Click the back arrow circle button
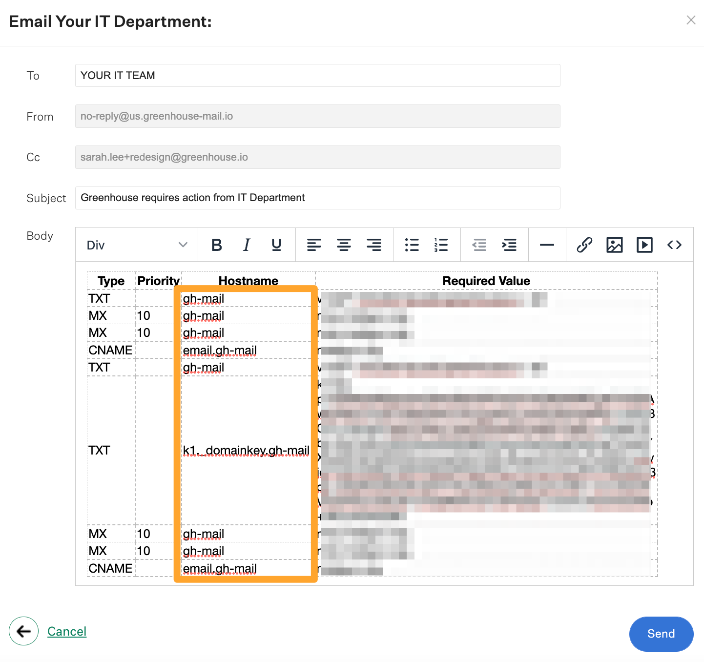The width and height of the screenshot is (704, 662). (x=23, y=631)
